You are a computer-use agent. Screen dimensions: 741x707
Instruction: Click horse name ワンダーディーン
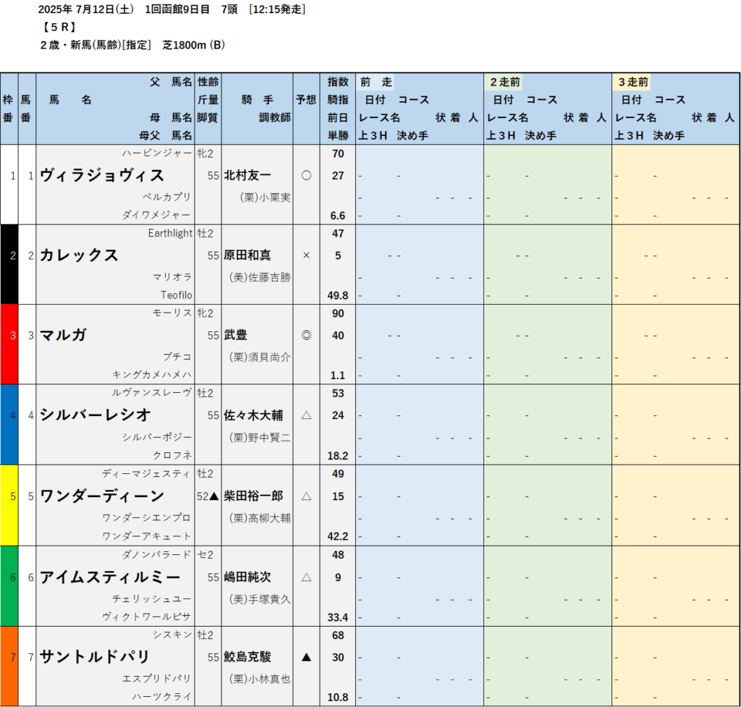[102, 496]
